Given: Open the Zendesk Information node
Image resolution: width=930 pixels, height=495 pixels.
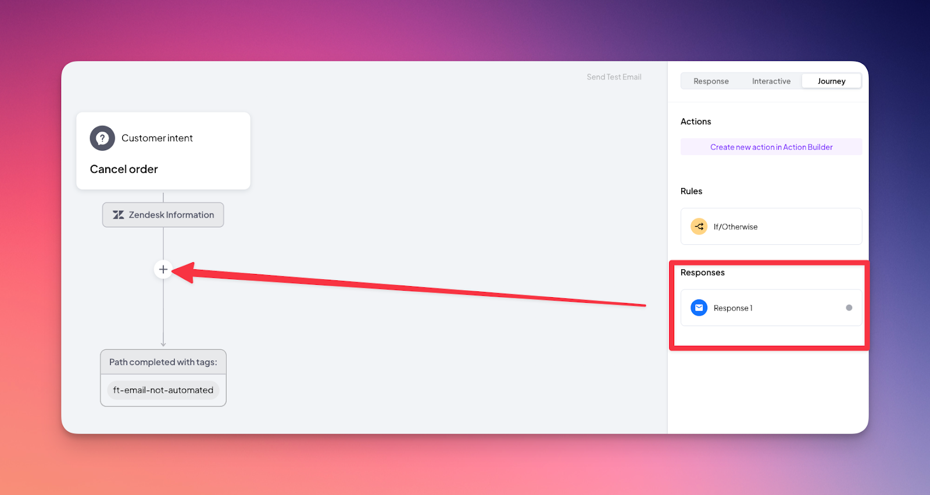Looking at the screenshot, I should click(163, 215).
